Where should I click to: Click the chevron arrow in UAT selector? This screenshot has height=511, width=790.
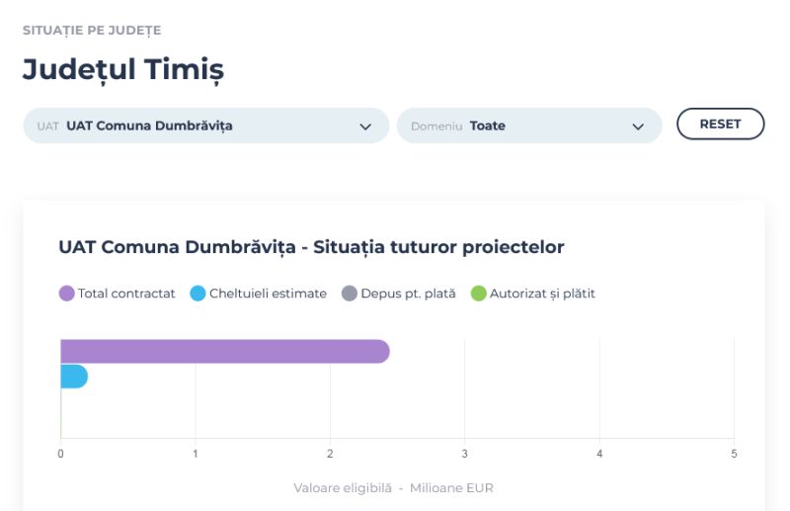367,127
